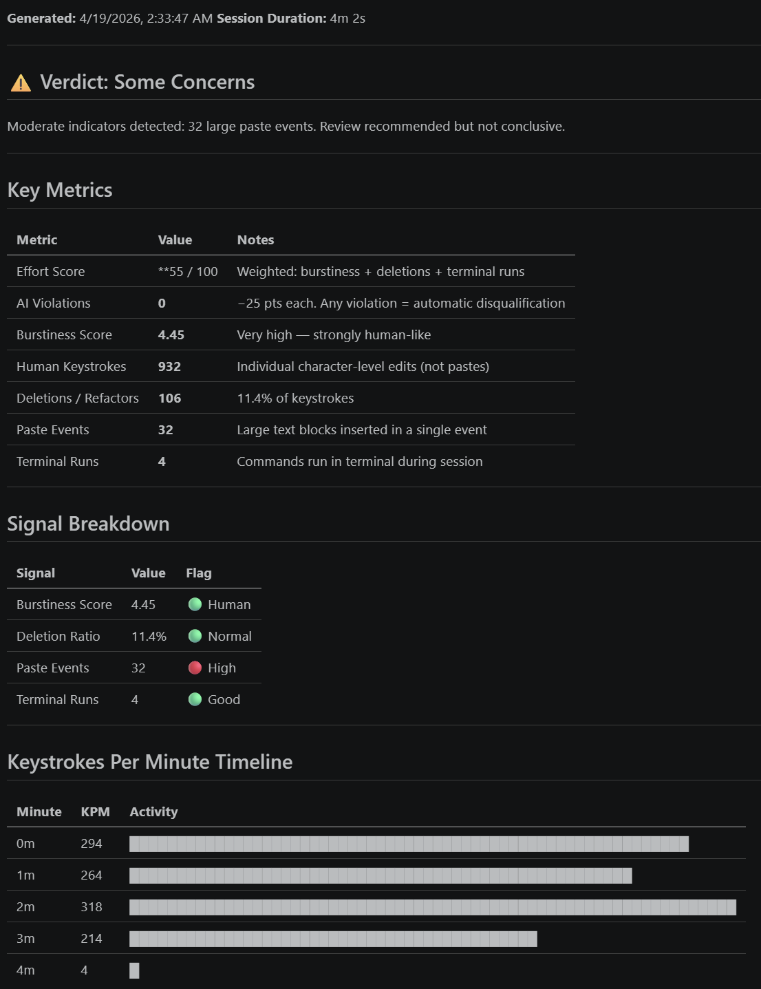Click the warning triangle icon beside Verdict
Viewport: 761px width, 989px height.
pyautogui.click(x=21, y=83)
